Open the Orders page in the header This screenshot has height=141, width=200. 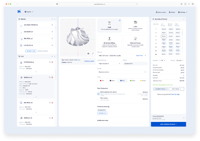pos(172,12)
